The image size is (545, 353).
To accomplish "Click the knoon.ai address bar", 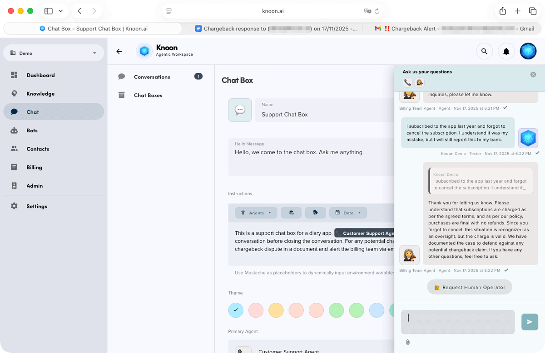I will click(x=272, y=11).
